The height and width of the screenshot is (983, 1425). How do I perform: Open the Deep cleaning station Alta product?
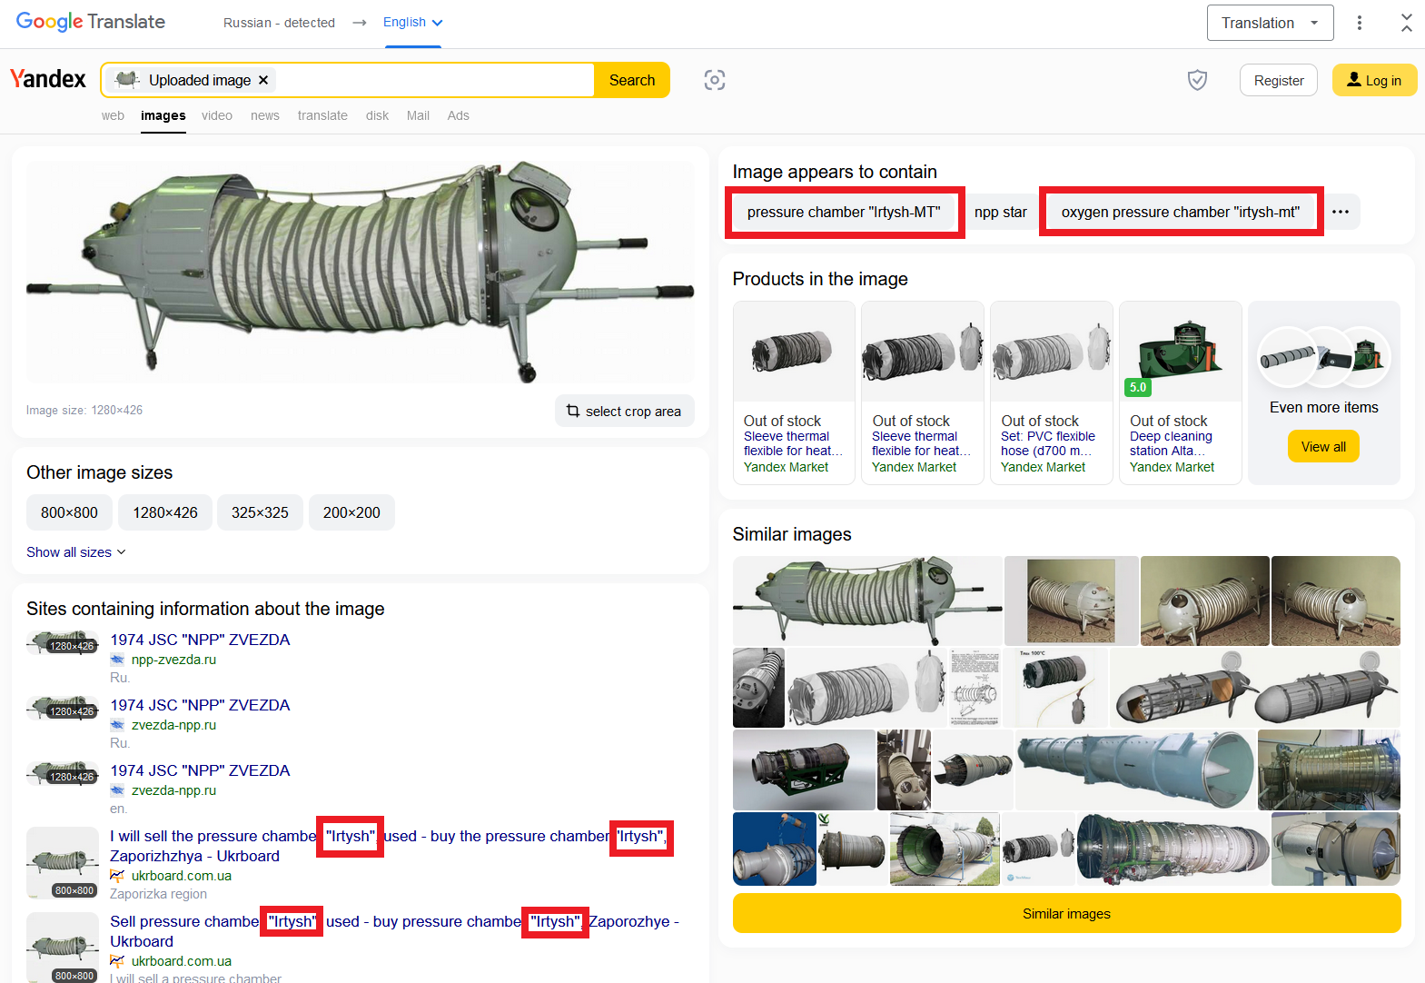point(1181,392)
